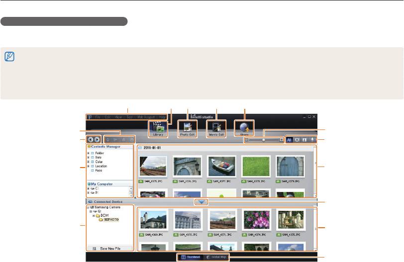
Task: Open the Help menu
Action: tap(162, 117)
